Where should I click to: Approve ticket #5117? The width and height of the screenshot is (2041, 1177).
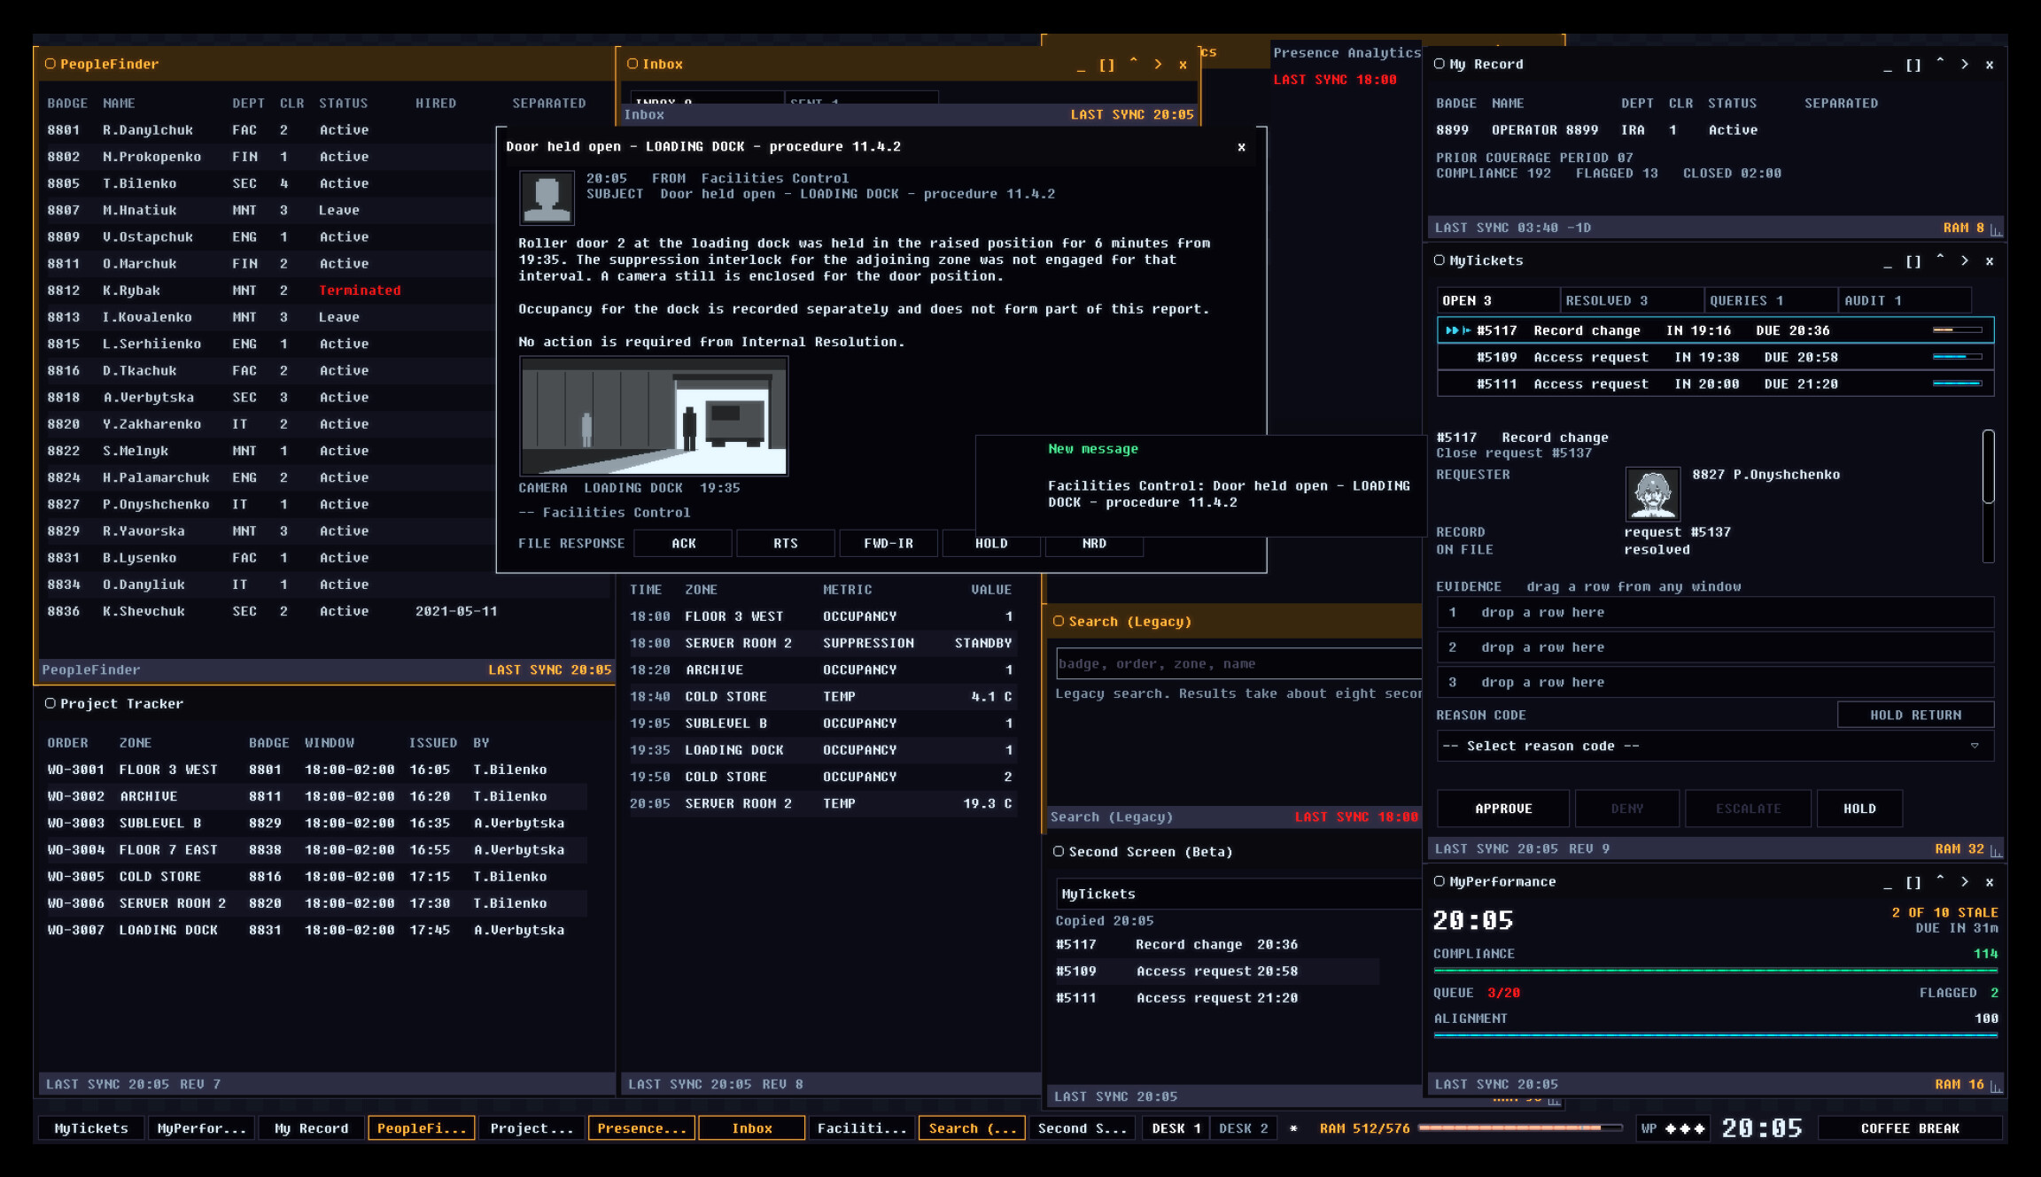(x=1503, y=809)
